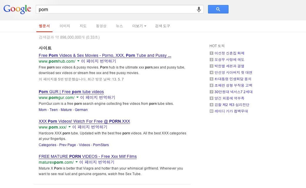Image resolution: width=306 pixels, height=188 pixels.
Task: Click the blue magnifier search button
Action: [x=218, y=9]
